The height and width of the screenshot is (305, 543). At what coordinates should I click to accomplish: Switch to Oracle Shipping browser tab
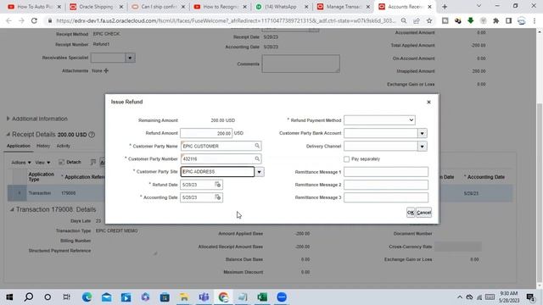click(96, 7)
